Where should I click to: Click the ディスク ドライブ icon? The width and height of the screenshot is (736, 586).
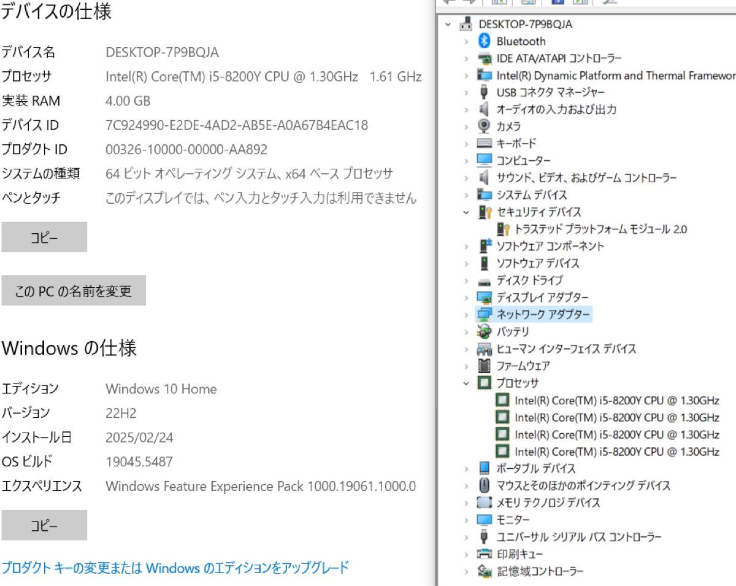[485, 281]
